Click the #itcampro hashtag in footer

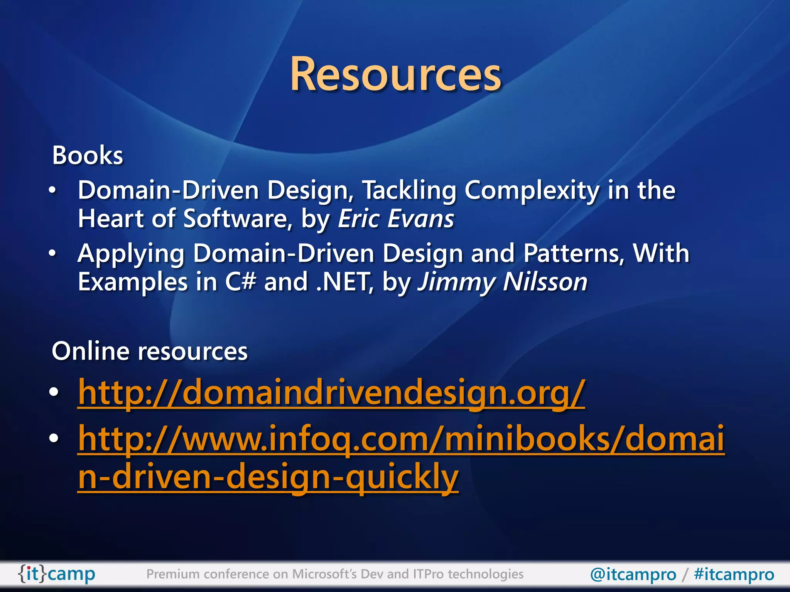coord(734,575)
